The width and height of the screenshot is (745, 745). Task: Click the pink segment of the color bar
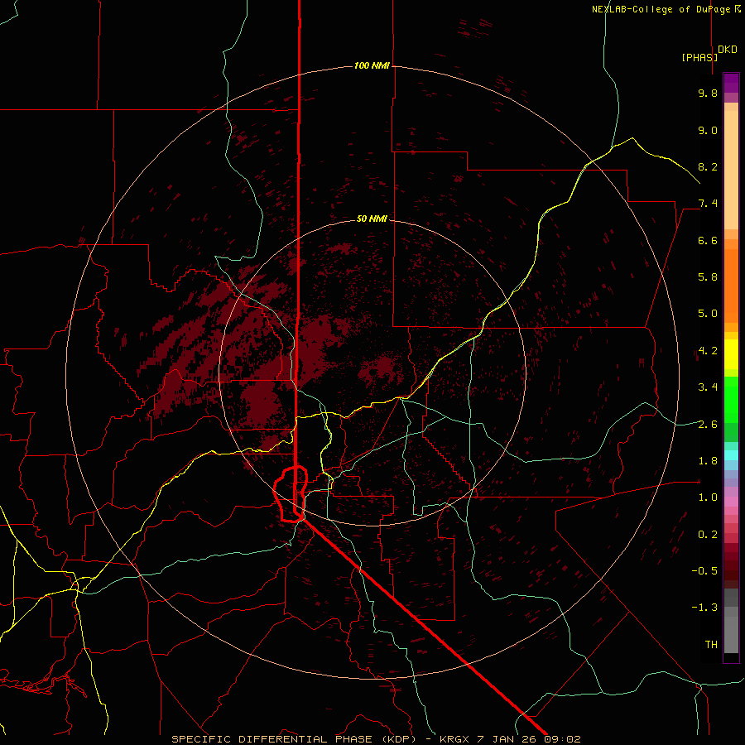tap(731, 502)
